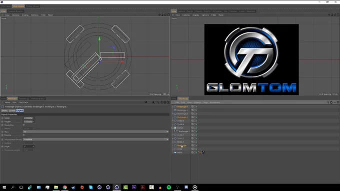Click the second tag on Plane row
Viewport: 340px width, 191px height.
(203, 152)
